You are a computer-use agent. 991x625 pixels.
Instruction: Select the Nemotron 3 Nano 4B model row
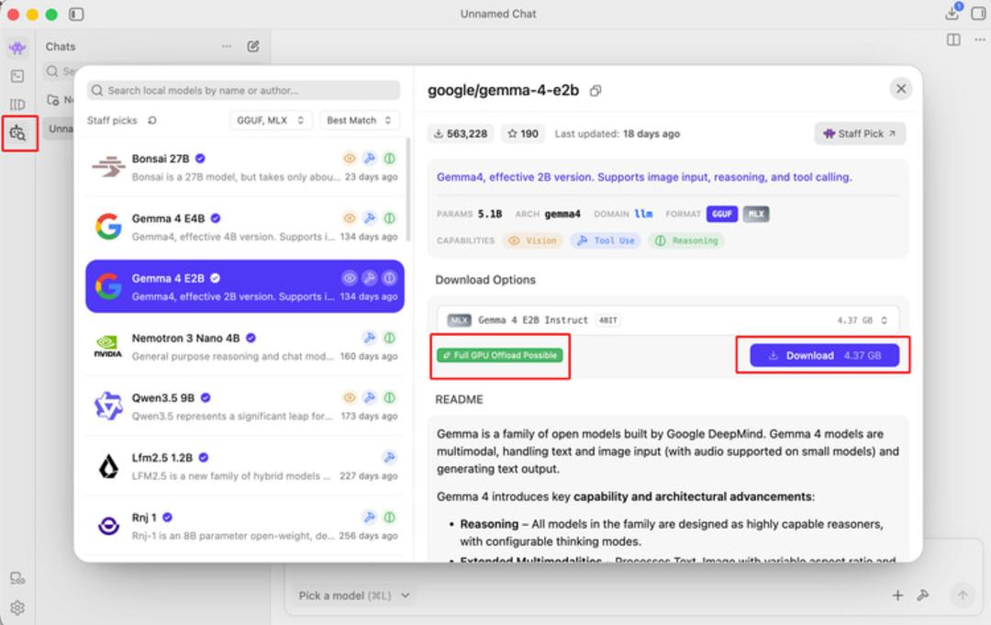tap(245, 347)
